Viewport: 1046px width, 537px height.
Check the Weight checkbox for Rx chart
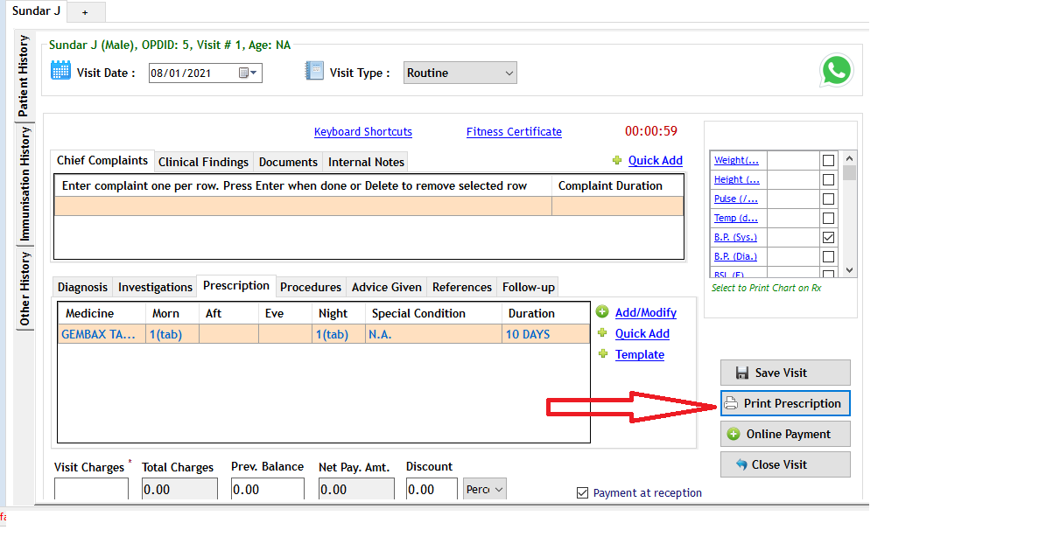(x=827, y=160)
